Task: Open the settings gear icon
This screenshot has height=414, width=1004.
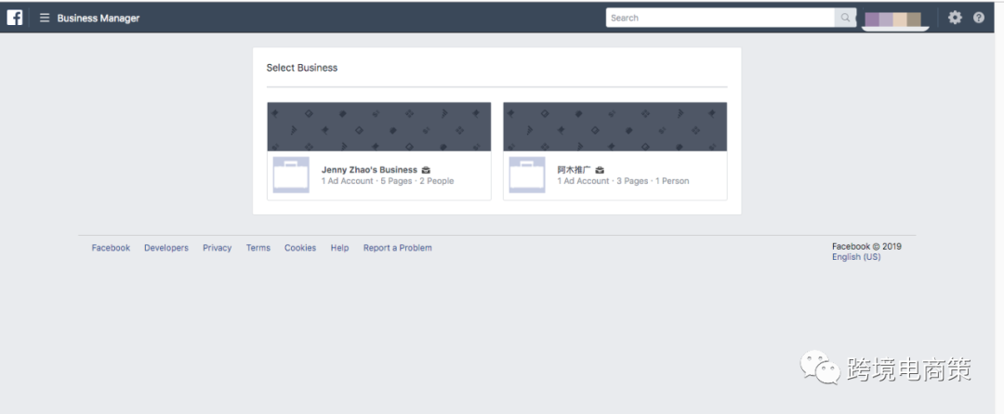Action: pyautogui.click(x=955, y=18)
